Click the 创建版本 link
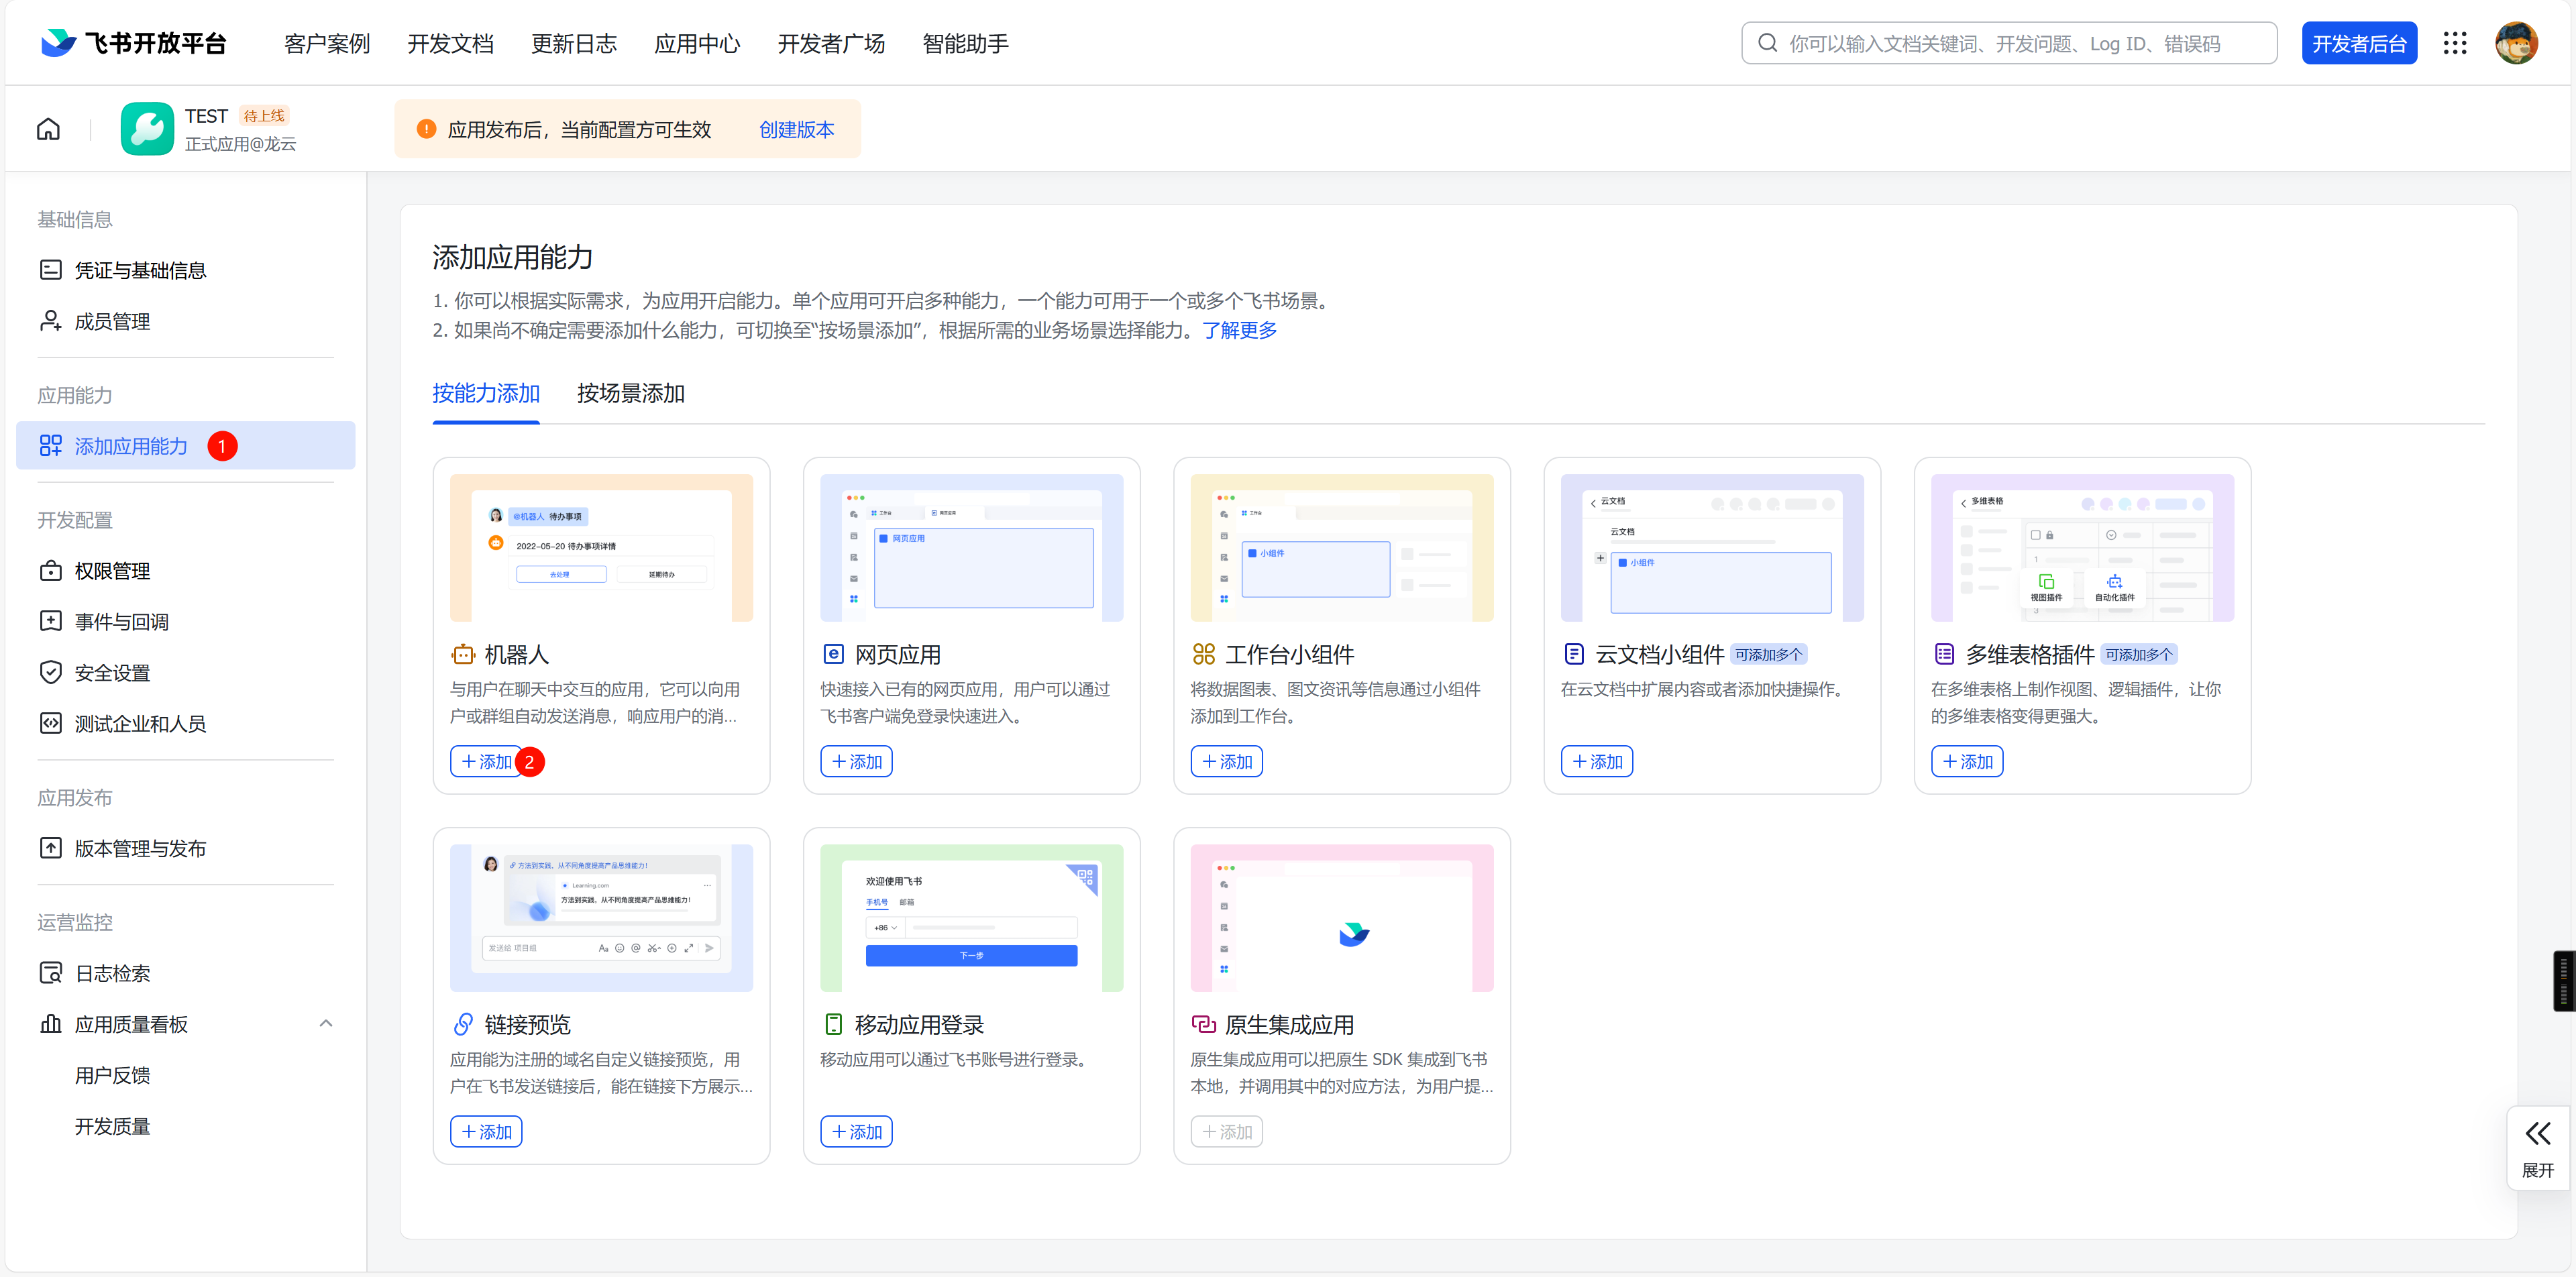The image size is (2576, 1277). click(x=796, y=130)
